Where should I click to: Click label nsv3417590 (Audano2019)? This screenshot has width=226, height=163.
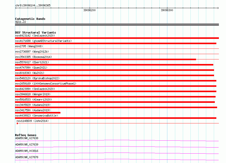pyautogui.click(x=33, y=110)
